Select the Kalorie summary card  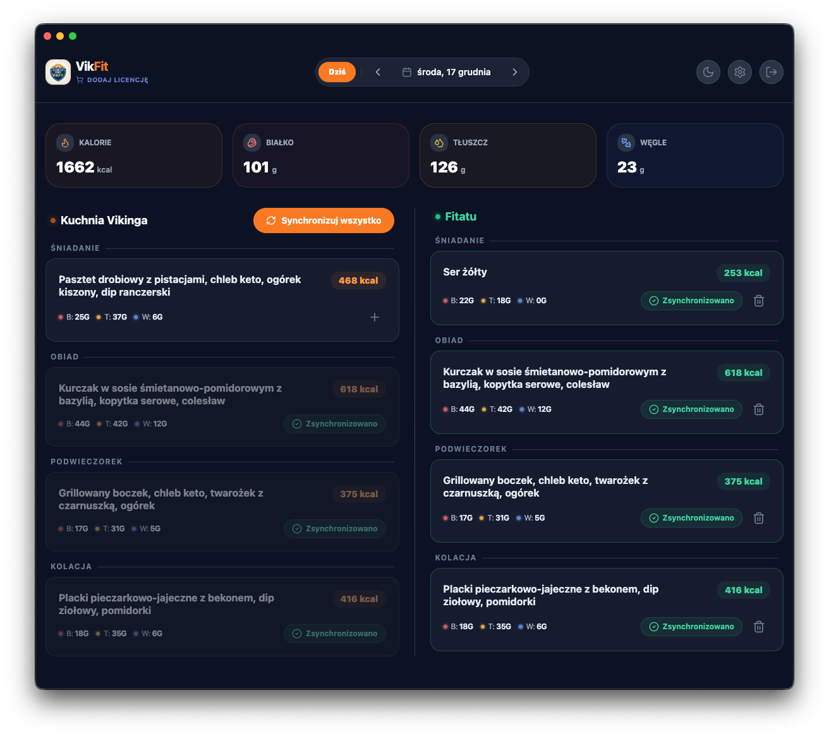[x=134, y=155]
